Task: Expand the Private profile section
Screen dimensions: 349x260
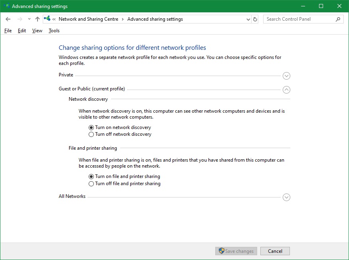Action: click(x=286, y=76)
